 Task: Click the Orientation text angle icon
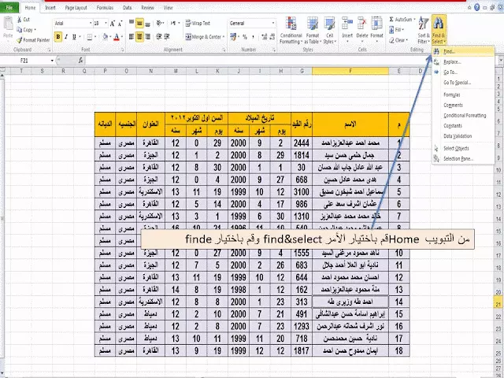pos(159,23)
